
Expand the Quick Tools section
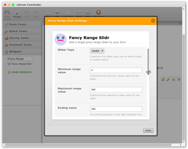tap(22, 31)
